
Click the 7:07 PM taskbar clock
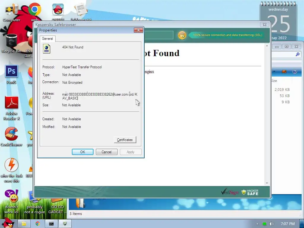[288, 224]
